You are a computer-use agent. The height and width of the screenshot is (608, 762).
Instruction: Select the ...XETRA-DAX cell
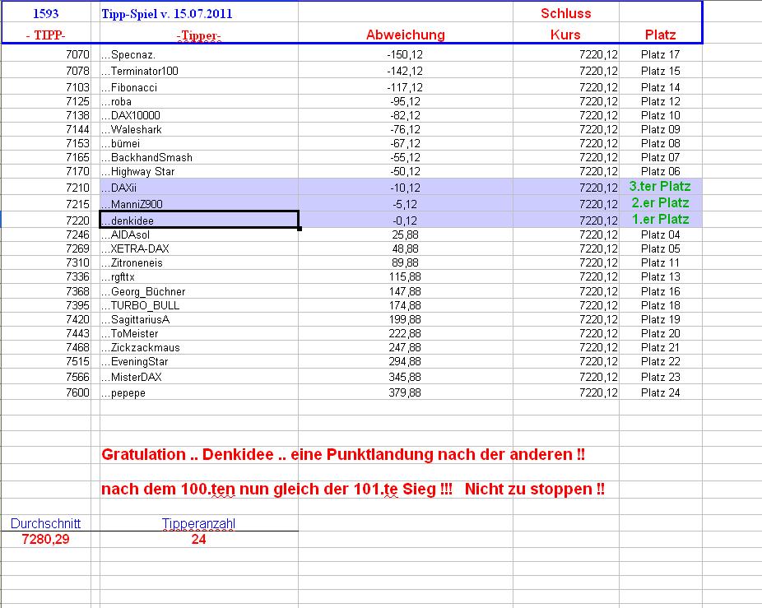tap(199, 248)
